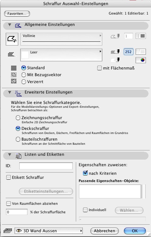This screenshot has width=151, height=237.
Task: Click the distorted fill Verzerrt icon
Action: (14, 82)
